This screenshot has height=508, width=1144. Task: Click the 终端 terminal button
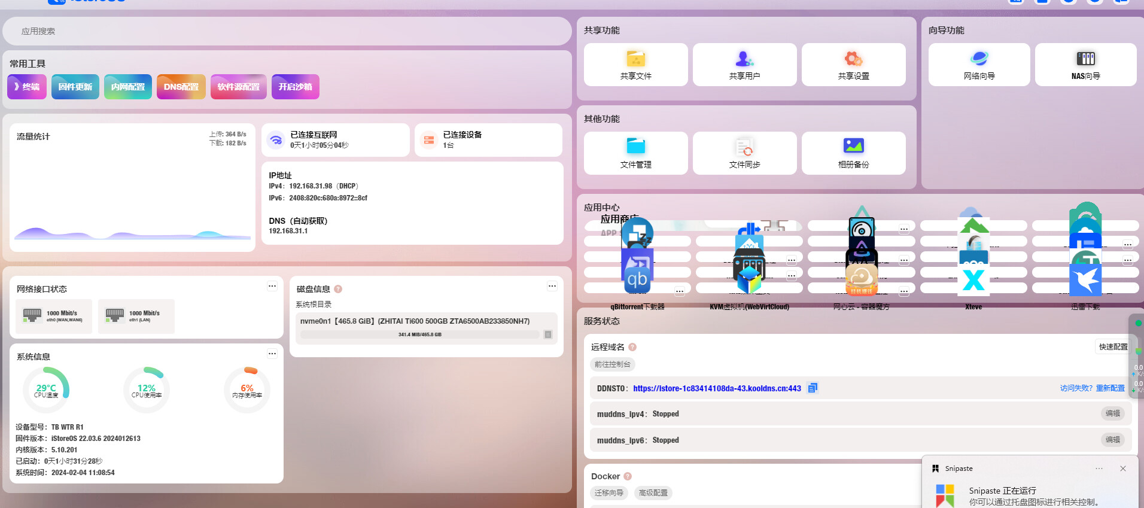pyautogui.click(x=27, y=87)
